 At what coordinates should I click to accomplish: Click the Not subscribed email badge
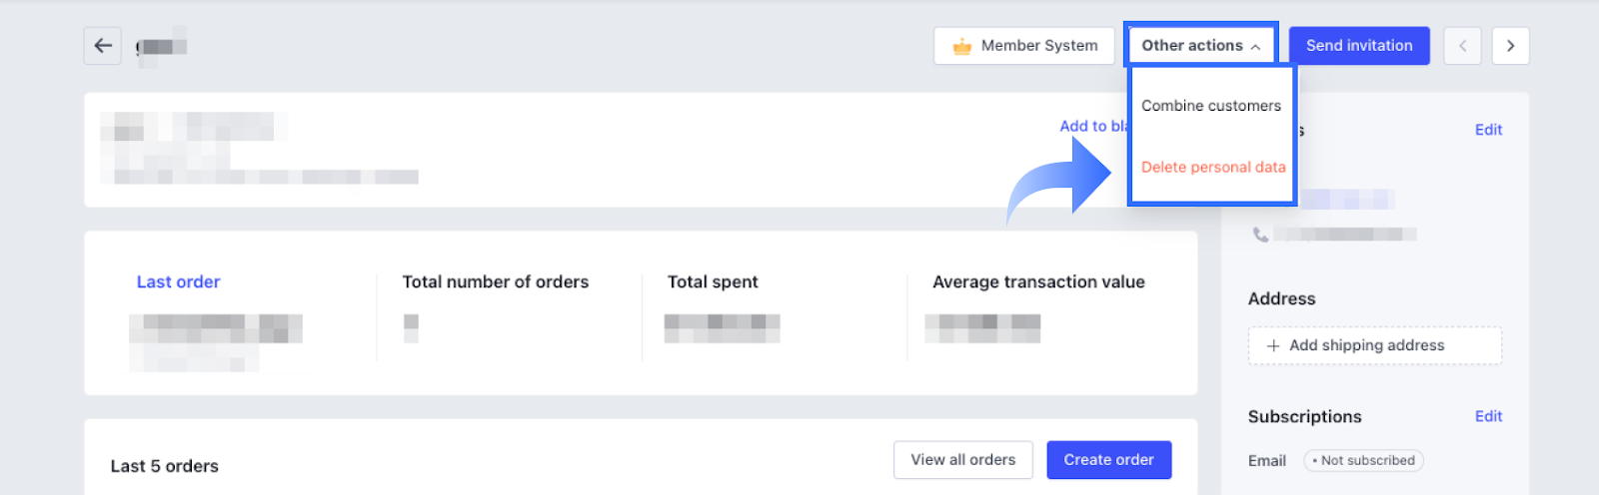[x=1363, y=461]
